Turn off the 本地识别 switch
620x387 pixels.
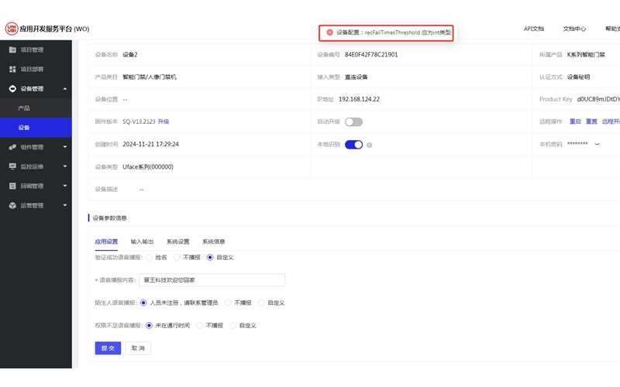coord(353,145)
